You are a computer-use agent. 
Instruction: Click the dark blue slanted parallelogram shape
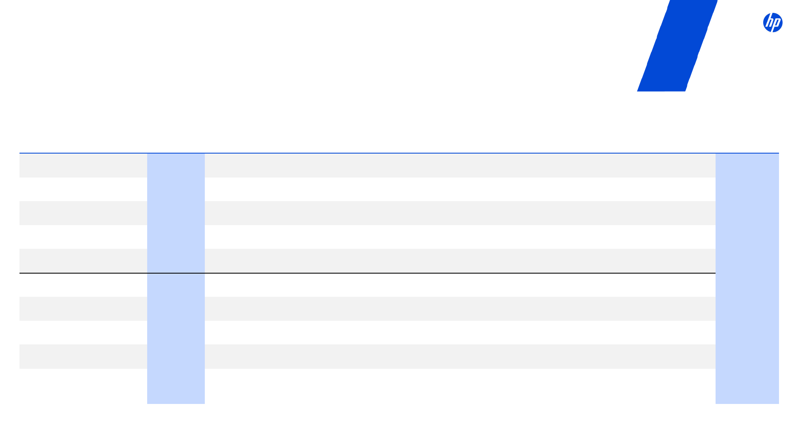[x=677, y=46]
